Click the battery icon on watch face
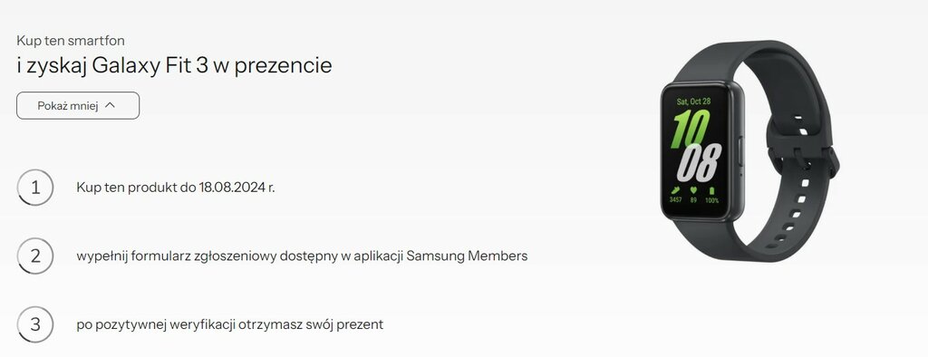 pyautogui.click(x=711, y=190)
